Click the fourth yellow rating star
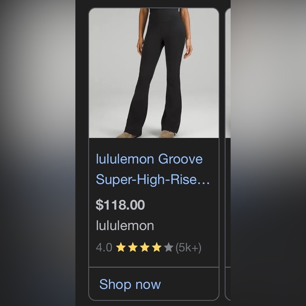 [x=157, y=247]
